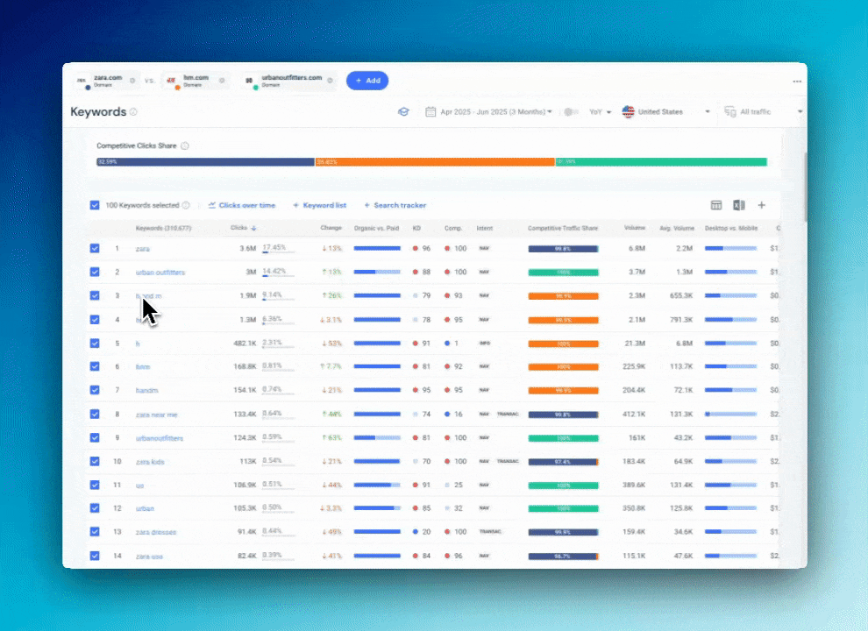This screenshot has height=631, width=868.
Task: Click the info icon beside 100 Keywords selected
Action: (x=186, y=205)
